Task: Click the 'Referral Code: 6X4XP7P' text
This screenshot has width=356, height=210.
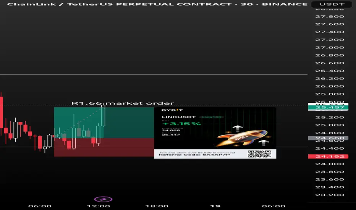Action: tap(194, 155)
